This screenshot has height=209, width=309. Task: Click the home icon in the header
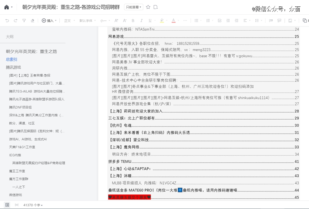(x=6, y=7)
